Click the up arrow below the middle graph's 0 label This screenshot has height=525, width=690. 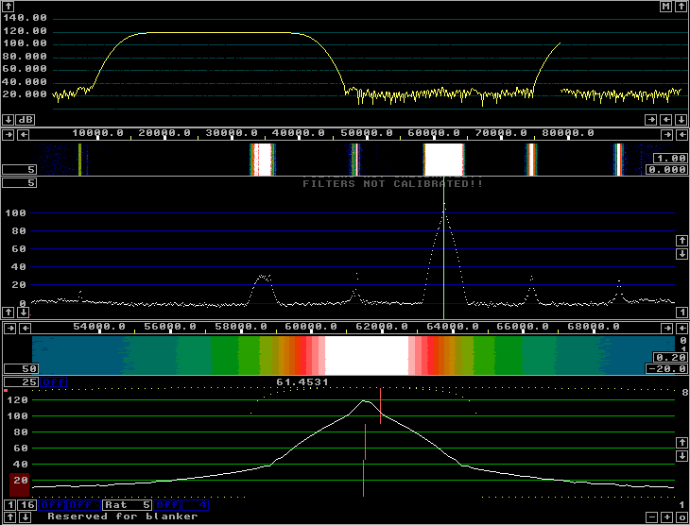[x=9, y=313]
